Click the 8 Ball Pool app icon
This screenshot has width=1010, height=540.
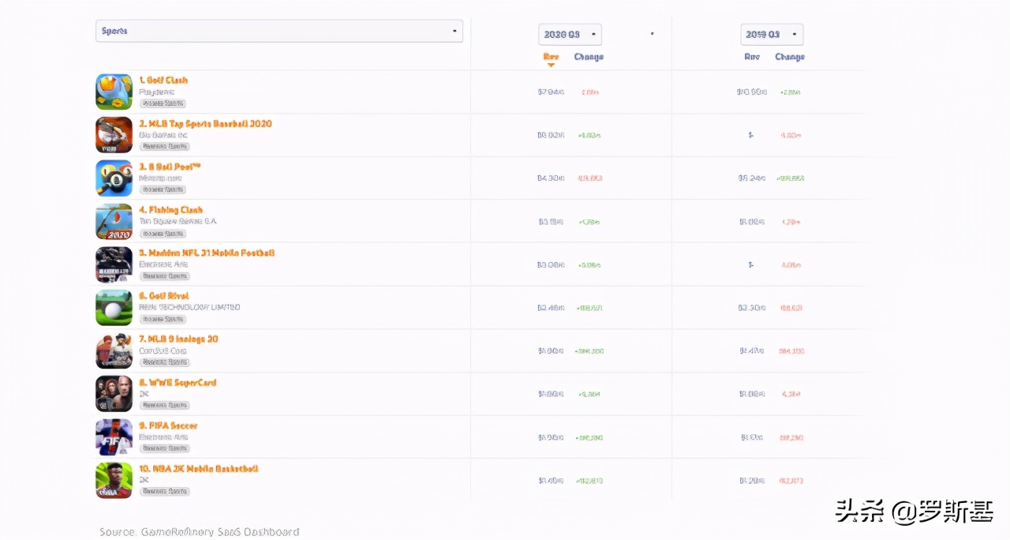114,178
